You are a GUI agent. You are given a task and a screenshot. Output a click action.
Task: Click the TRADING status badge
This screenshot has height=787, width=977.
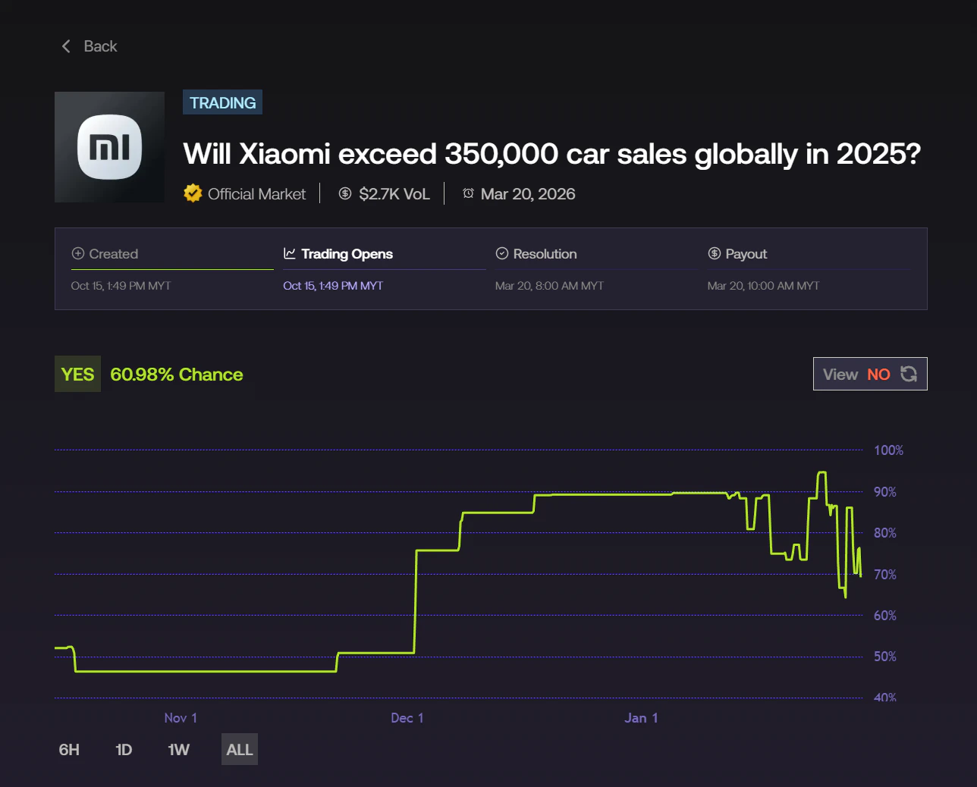pos(222,102)
